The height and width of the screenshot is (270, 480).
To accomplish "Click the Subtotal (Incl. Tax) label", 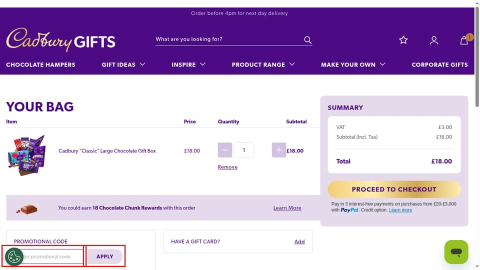I will (356, 137).
